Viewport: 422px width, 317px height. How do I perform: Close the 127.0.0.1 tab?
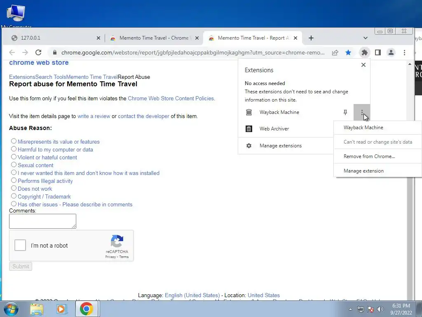click(98, 38)
